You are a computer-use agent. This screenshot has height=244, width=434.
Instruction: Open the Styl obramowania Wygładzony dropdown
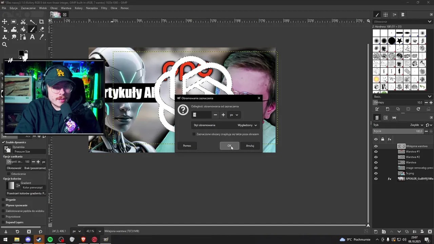pos(225,125)
